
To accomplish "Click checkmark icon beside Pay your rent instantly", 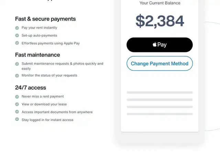I will coord(17,28).
